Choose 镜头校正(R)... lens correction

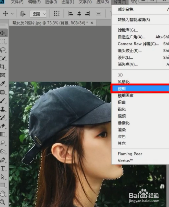pyautogui.click(x=140, y=51)
